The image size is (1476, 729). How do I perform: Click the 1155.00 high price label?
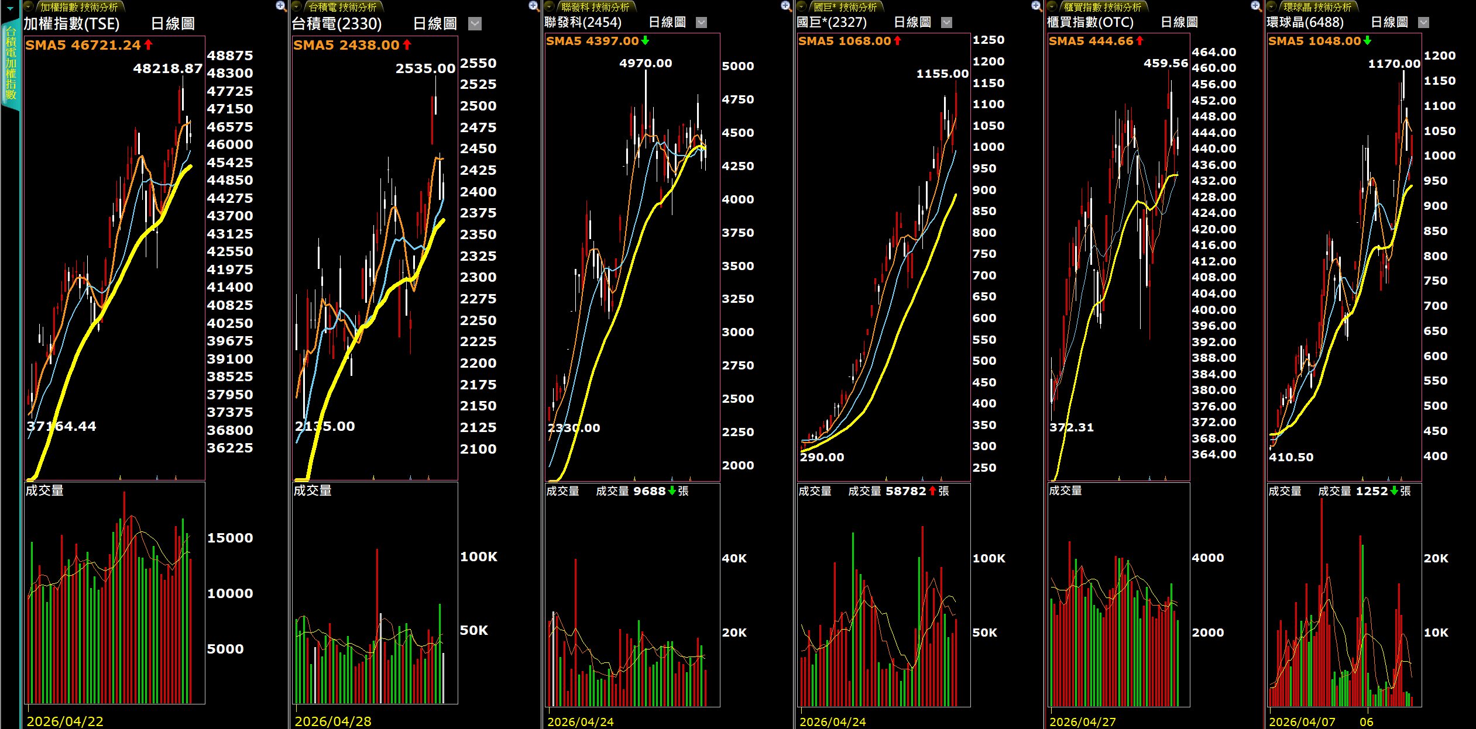tap(942, 74)
